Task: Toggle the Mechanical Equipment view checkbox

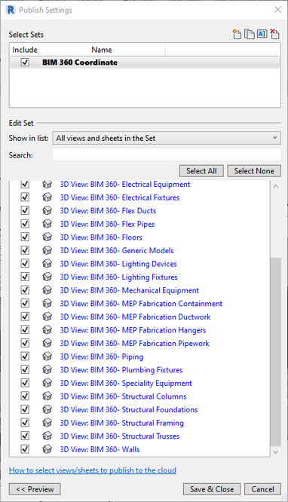Action: click(25, 290)
